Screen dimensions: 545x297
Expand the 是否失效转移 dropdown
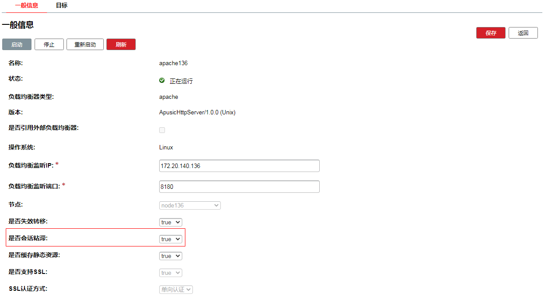[171, 223]
